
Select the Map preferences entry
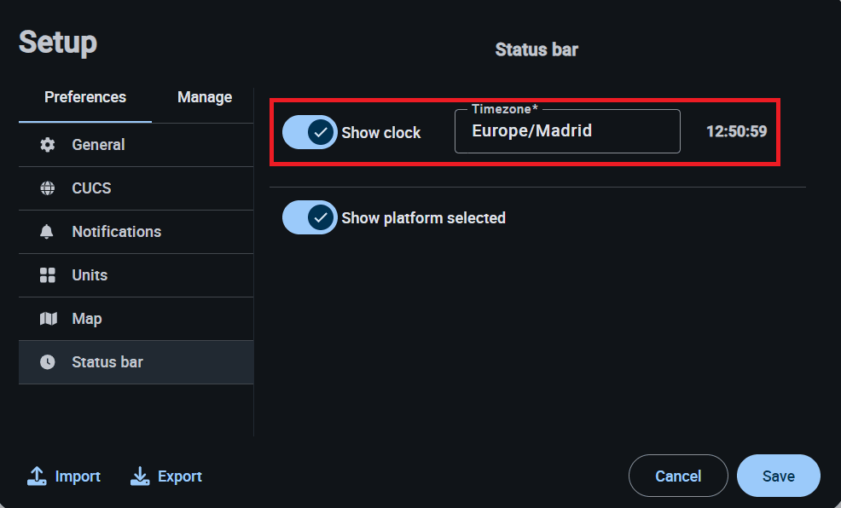click(x=87, y=319)
